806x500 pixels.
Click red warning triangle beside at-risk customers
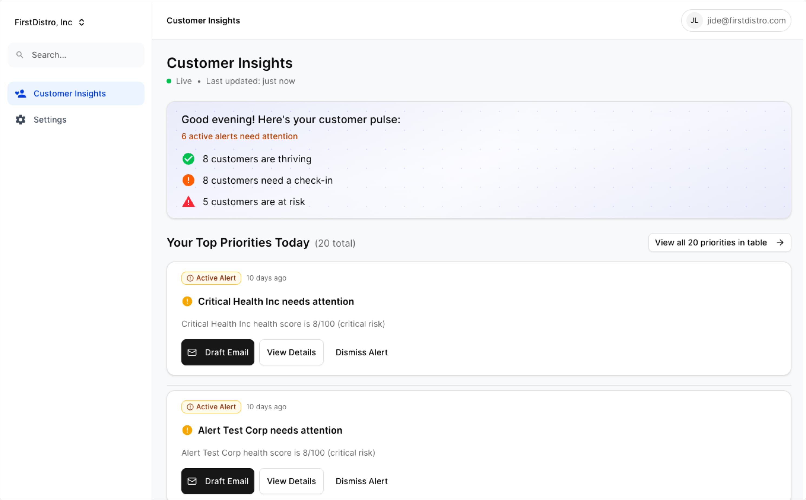click(189, 202)
